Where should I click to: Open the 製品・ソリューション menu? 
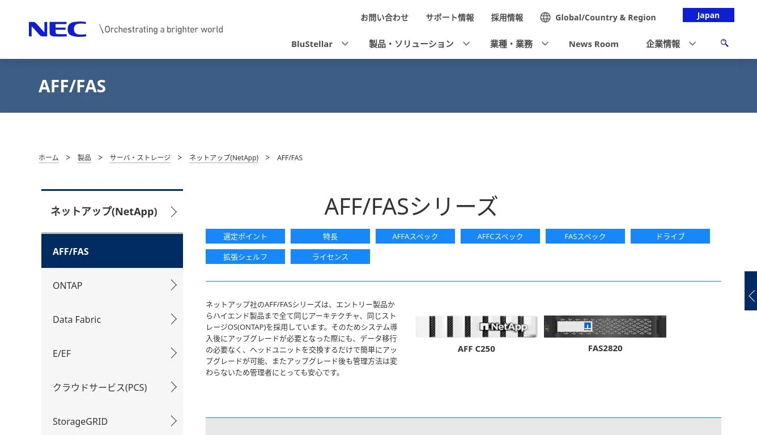point(411,44)
